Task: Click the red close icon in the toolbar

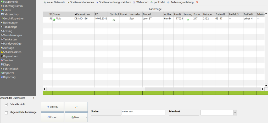Action: (197, 3)
